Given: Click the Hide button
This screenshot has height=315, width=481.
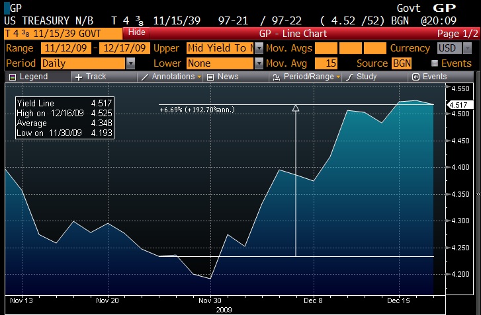Looking at the screenshot, I should click(x=137, y=32).
